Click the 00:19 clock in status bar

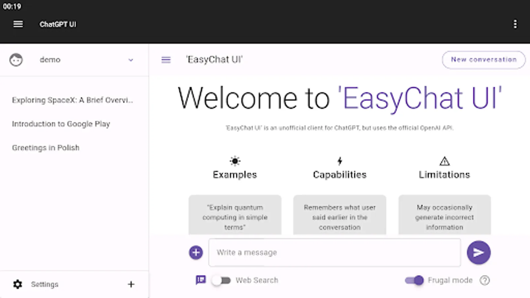(x=12, y=7)
